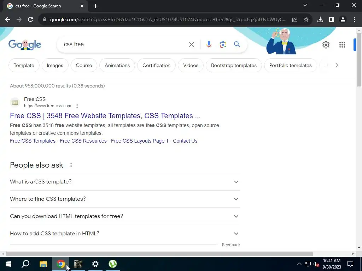Click the Google Doodle logo

click(x=25, y=45)
